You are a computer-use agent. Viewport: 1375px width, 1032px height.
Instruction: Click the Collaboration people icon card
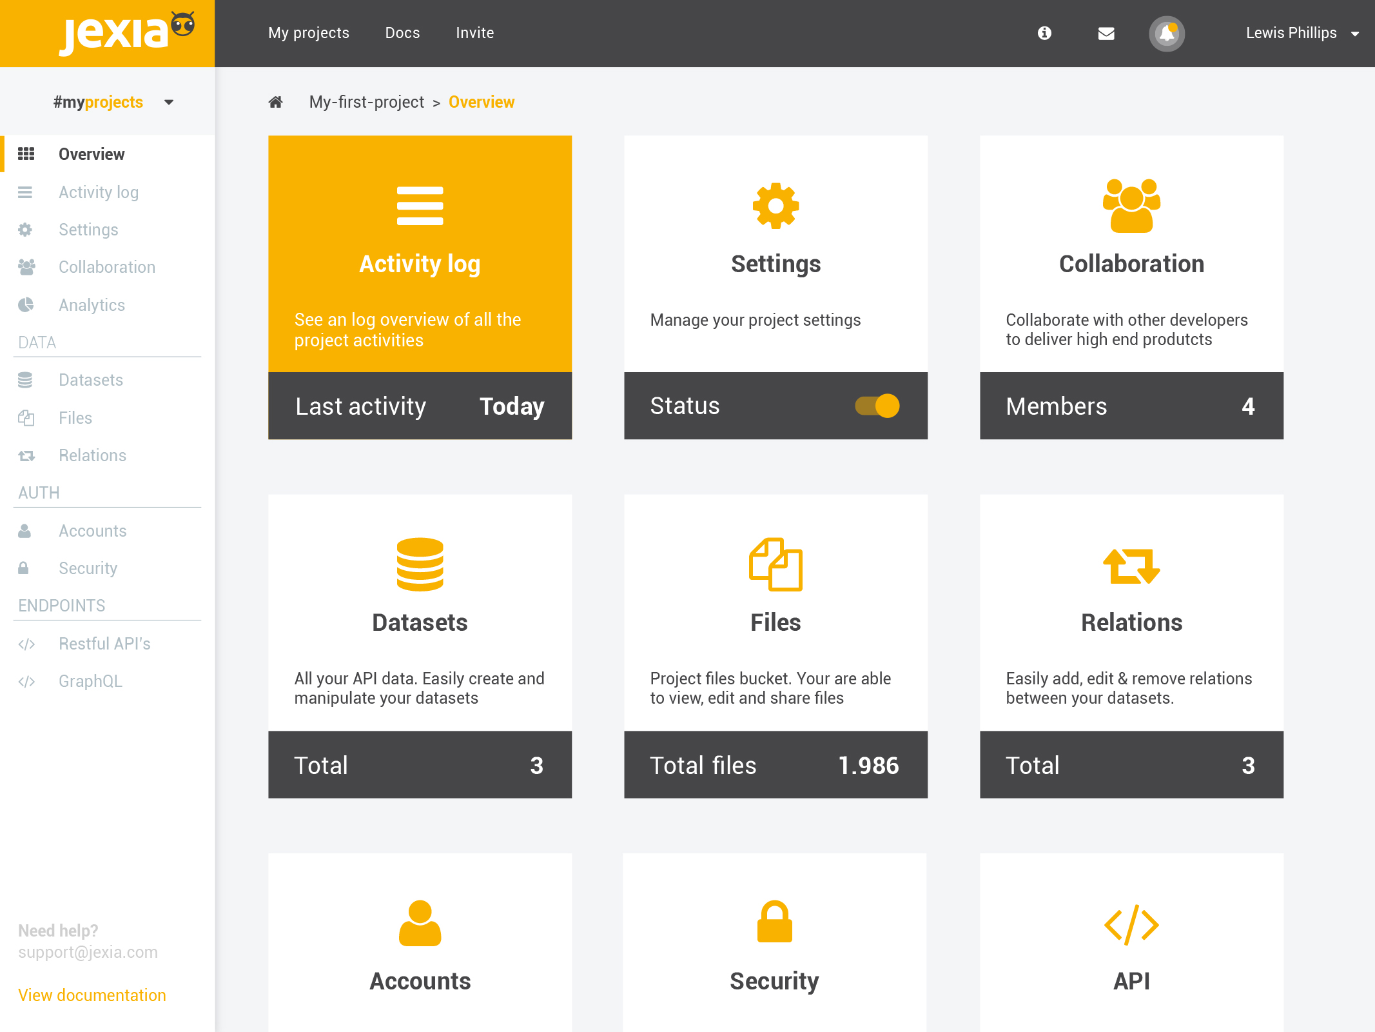(1131, 206)
